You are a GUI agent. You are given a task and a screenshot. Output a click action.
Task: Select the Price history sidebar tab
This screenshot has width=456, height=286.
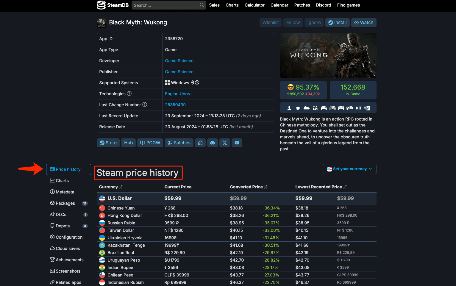tap(68, 169)
